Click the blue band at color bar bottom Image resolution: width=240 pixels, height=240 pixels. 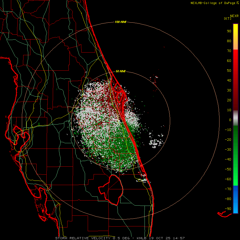point(235,199)
